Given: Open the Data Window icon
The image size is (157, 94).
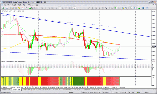Looking at the screenshot, I should [x=16, y=8].
